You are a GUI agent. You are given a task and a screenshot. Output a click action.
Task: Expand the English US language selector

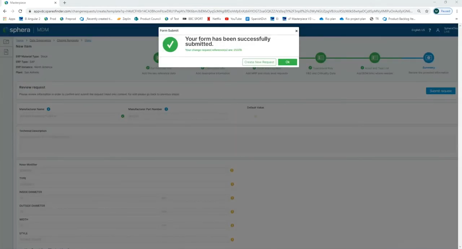[418, 30]
